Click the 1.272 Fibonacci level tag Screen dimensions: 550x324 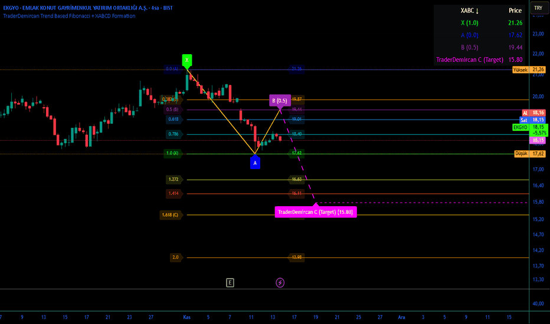174,179
